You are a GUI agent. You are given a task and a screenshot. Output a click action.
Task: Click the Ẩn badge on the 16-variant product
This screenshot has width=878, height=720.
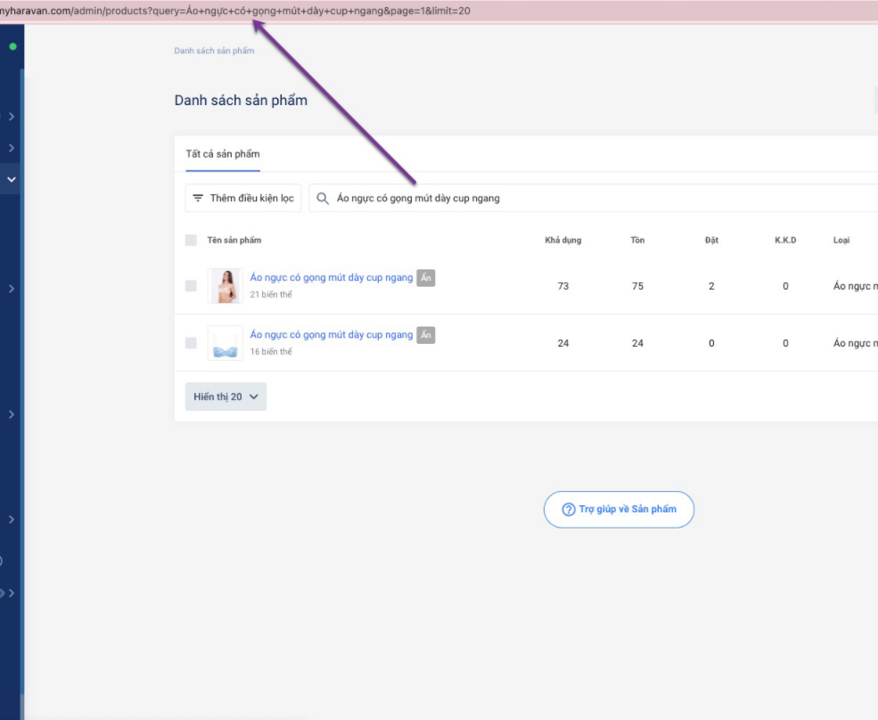pos(426,335)
